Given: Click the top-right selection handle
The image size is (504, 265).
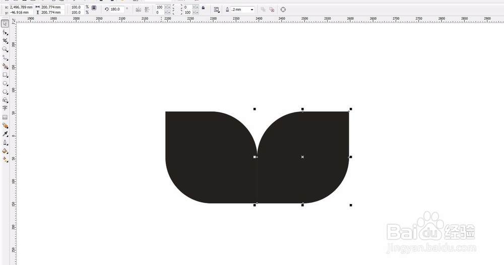Looking at the screenshot, I should pos(351,109).
